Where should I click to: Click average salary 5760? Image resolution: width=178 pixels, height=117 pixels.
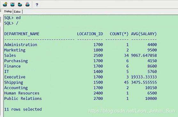pos(152,72)
